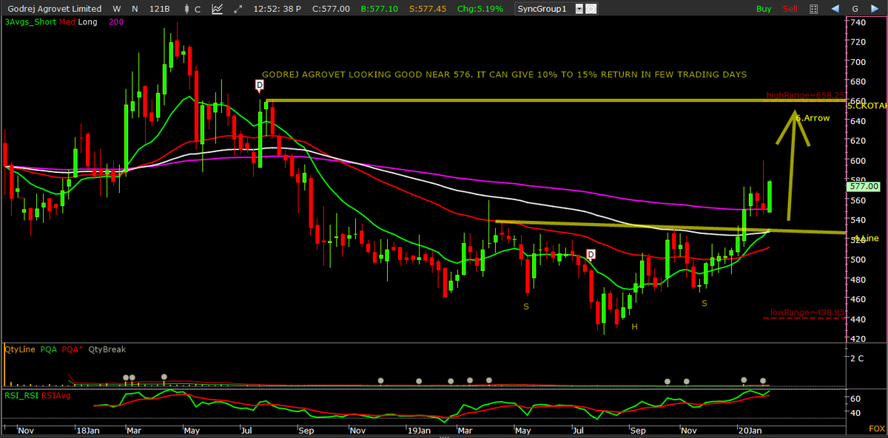Click the 740 price axis label
This screenshot has height=438, width=888.
858,22
